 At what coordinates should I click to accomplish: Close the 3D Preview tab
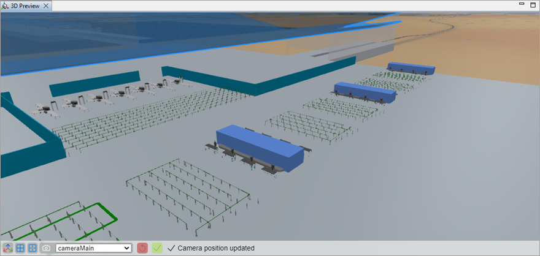(47, 5)
